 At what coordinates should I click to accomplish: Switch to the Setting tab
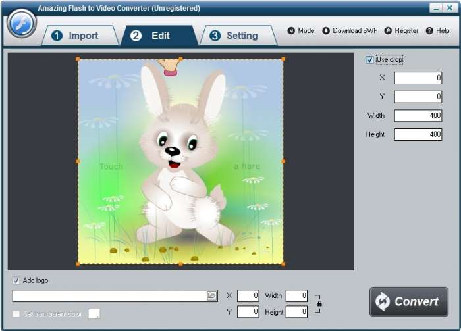(234, 36)
